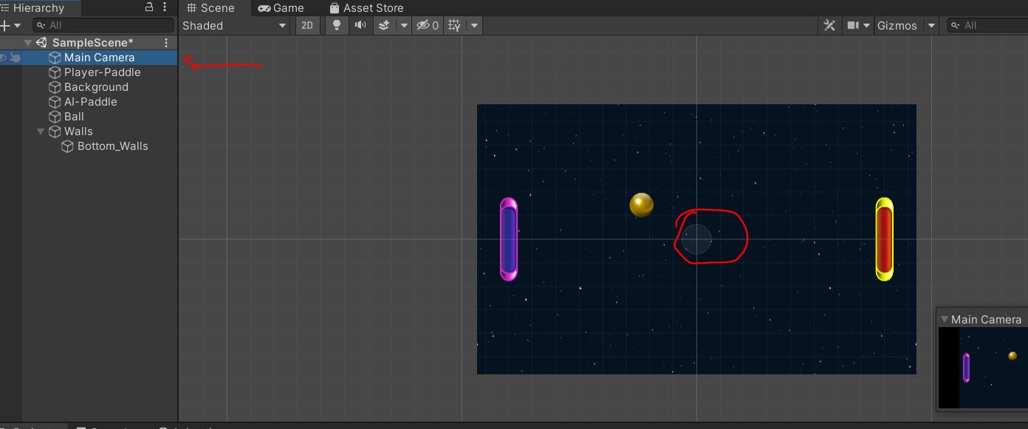This screenshot has height=429, width=1028.
Task: Select the Ball object in the Hierarchy
Action: 74,116
